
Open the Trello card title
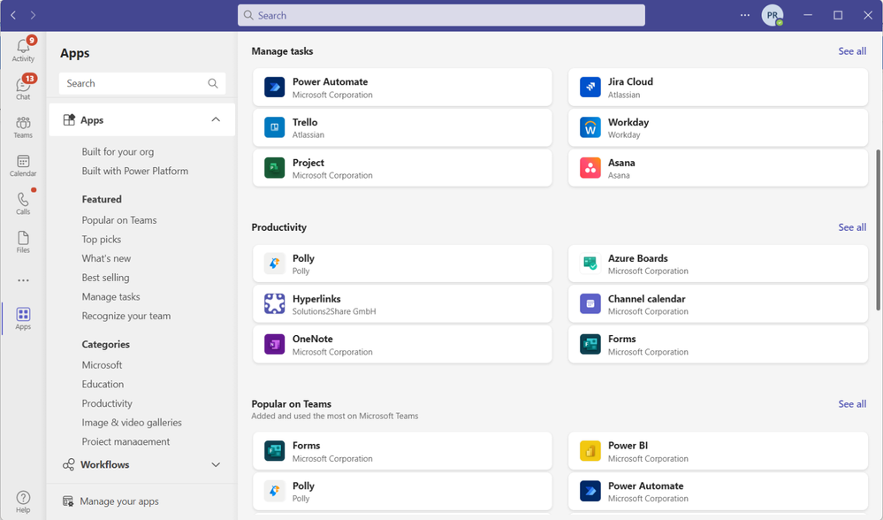pyautogui.click(x=305, y=122)
